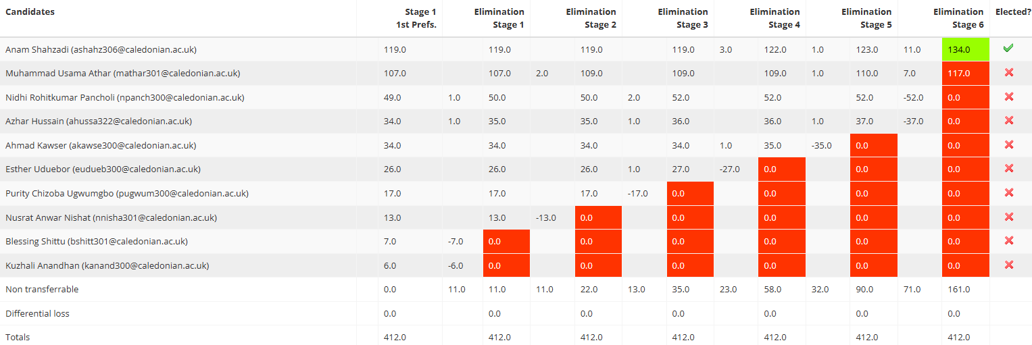Click the green elected checkmark for Anam Shahzadi
1032x345 pixels.
click(1008, 49)
